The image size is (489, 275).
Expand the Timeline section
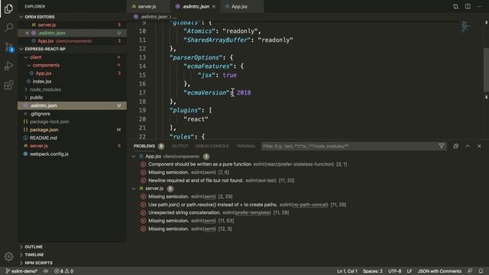(x=34, y=254)
